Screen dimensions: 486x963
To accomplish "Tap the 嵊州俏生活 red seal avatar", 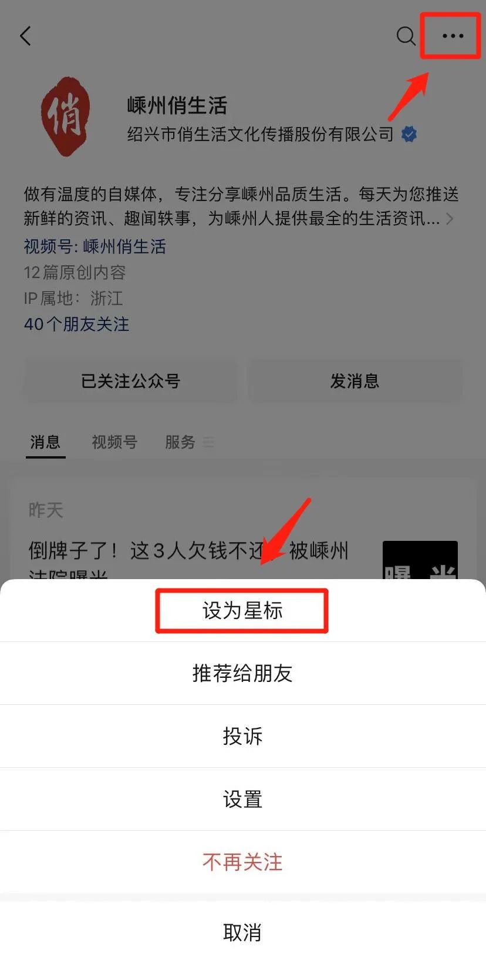I will tap(66, 116).
